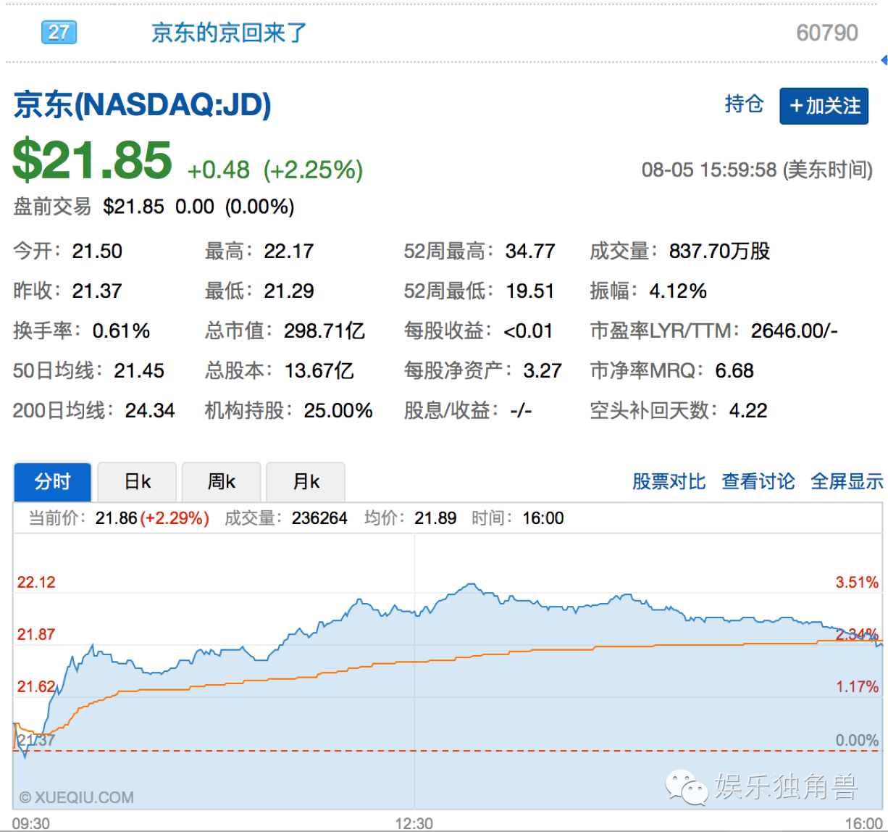Screen dimensions: 888x832
Task: Open the 京东(NASDAQ:JD) stock title
Action: 143,106
